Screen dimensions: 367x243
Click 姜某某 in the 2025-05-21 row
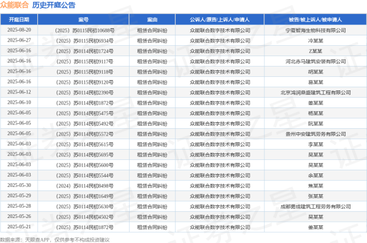pos(316,227)
